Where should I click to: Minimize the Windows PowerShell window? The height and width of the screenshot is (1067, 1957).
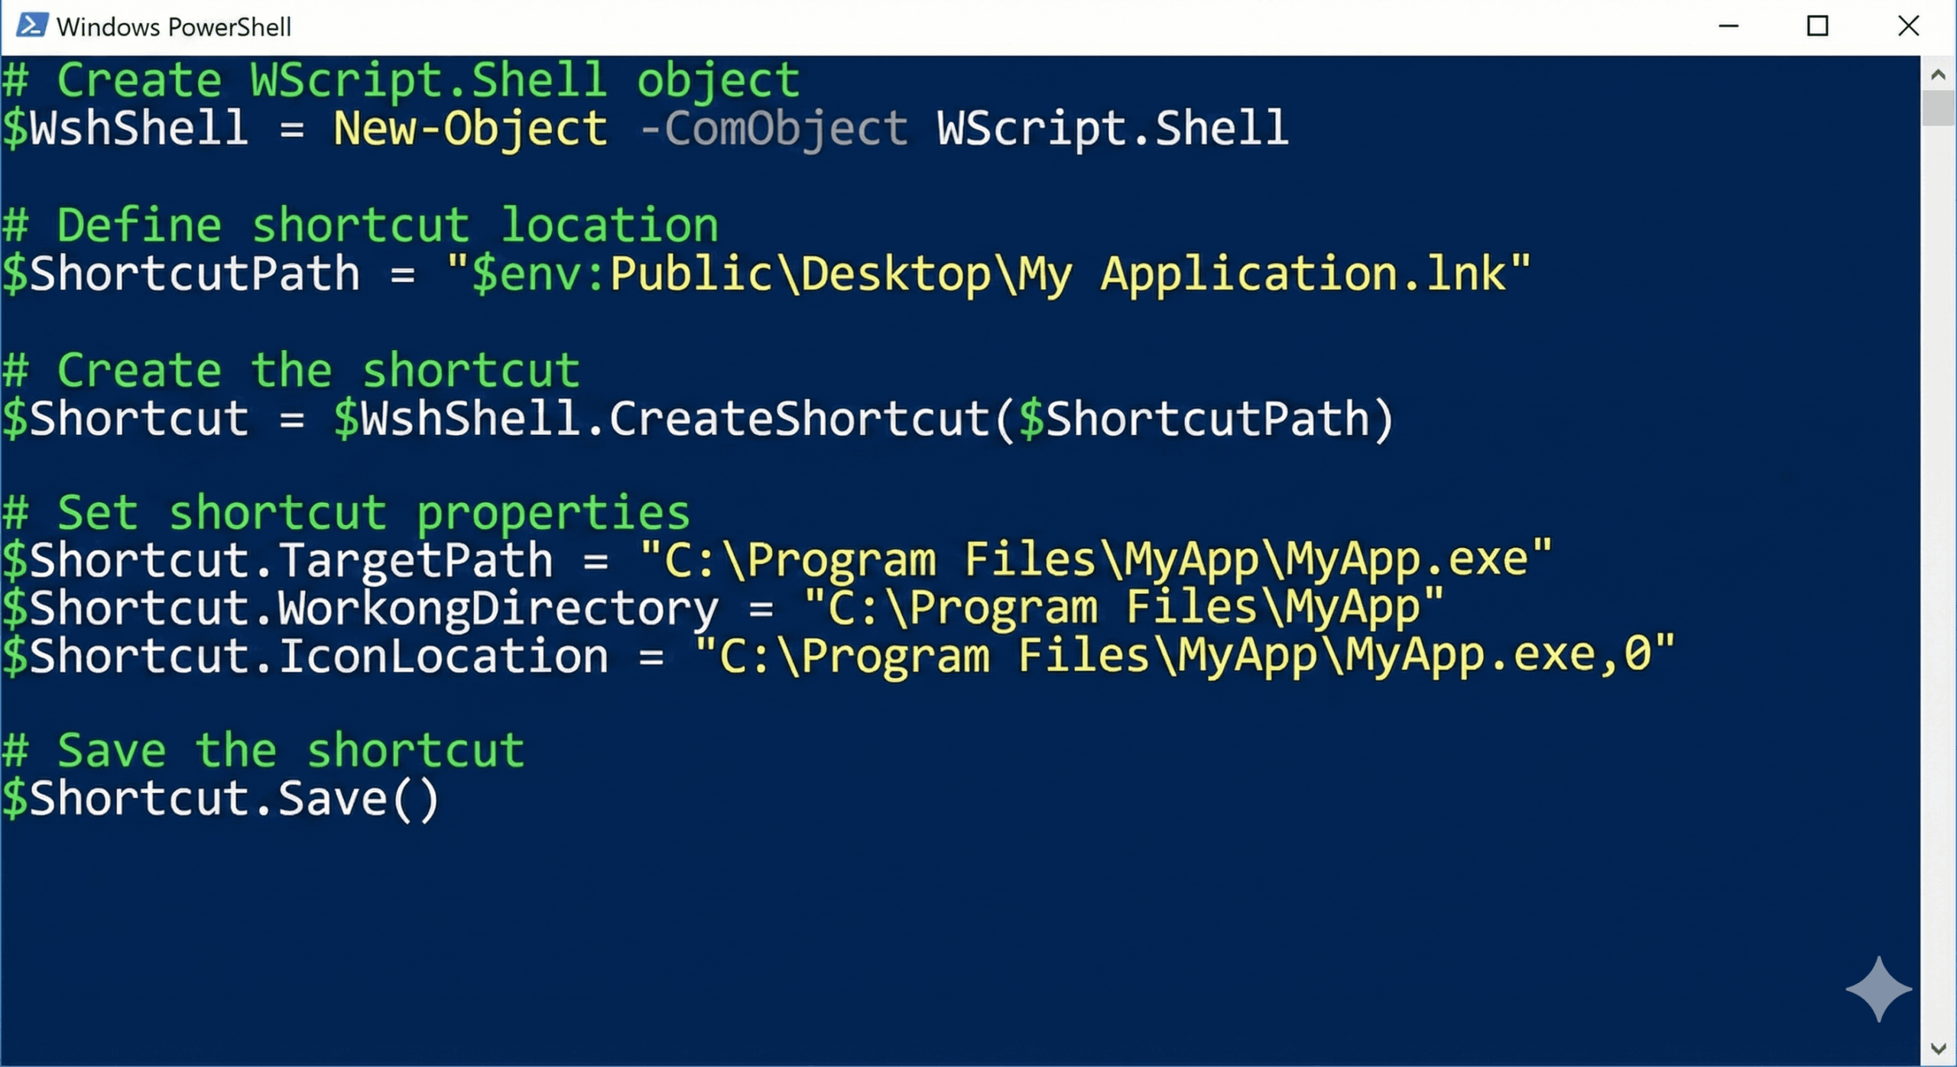(1728, 26)
